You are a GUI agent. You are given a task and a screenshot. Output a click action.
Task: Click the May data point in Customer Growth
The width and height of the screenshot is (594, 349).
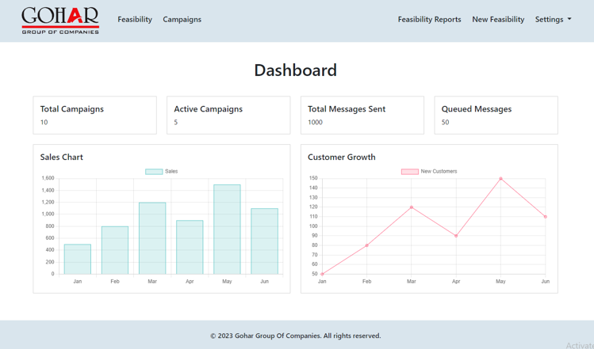click(500, 179)
